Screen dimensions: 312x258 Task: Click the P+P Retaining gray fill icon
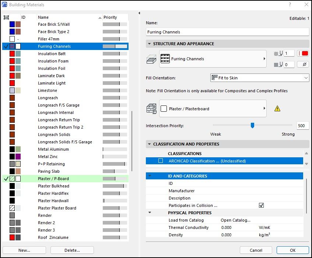point(12,164)
